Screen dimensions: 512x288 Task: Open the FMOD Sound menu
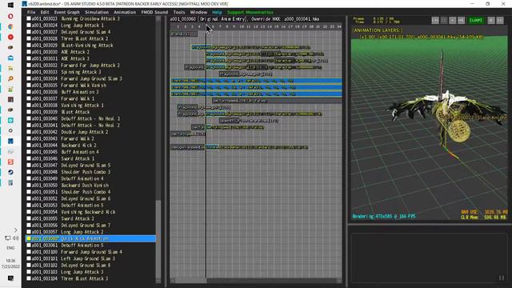point(154,12)
